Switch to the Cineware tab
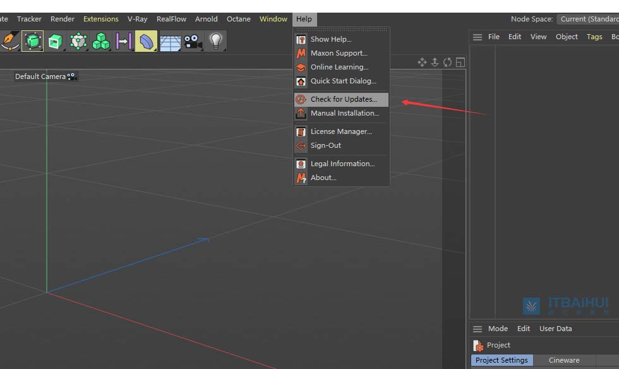Viewport: 619px width, 369px height. [564, 360]
